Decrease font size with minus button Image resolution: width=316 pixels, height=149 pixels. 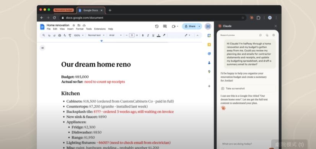pos(127,35)
